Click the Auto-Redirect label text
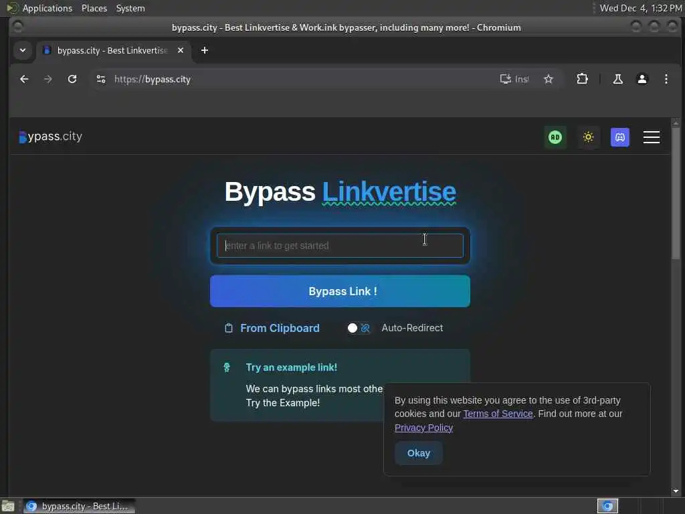This screenshot has height=514, width=685. pos(412,328)
